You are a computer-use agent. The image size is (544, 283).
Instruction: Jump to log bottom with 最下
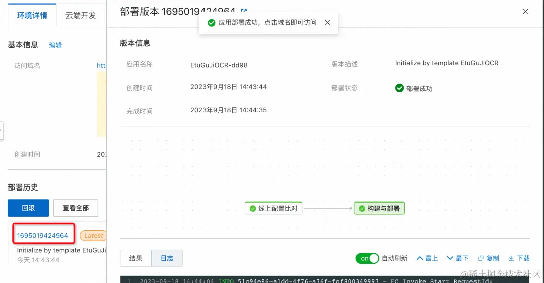coord(457,258)
